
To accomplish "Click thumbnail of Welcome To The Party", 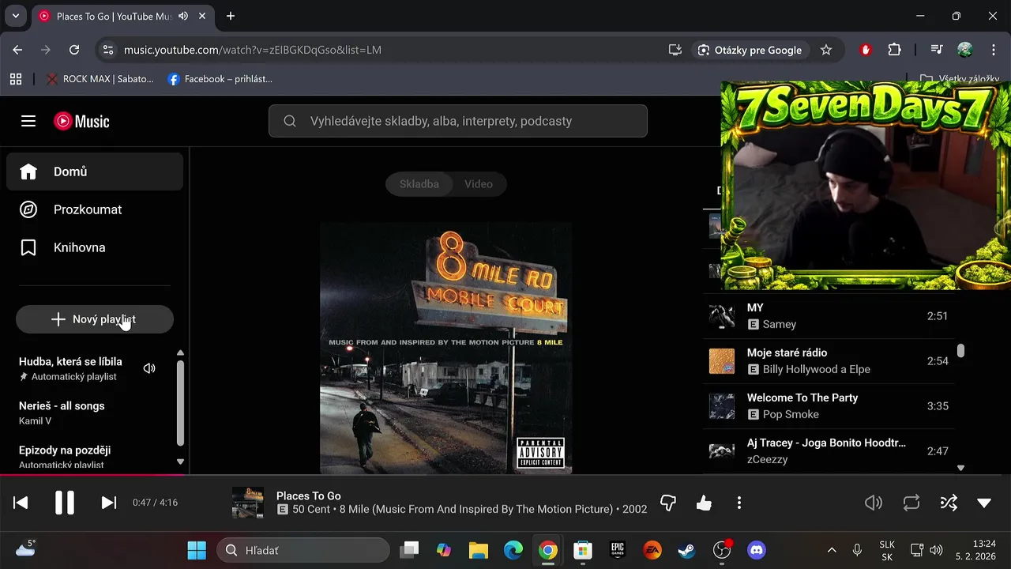I will point(722,406).
